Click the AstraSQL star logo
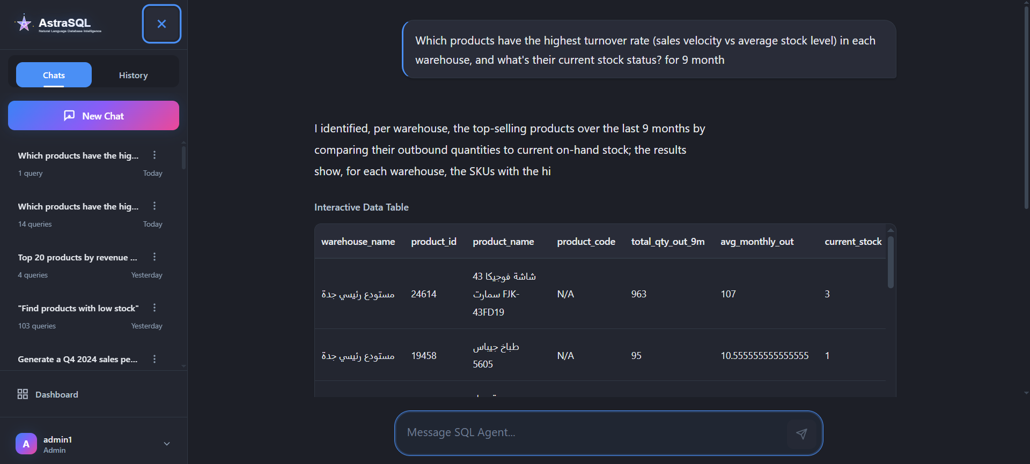 [24, 23]
